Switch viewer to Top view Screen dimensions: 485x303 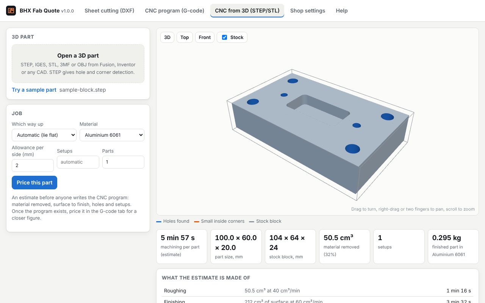[x=185, y=37]
